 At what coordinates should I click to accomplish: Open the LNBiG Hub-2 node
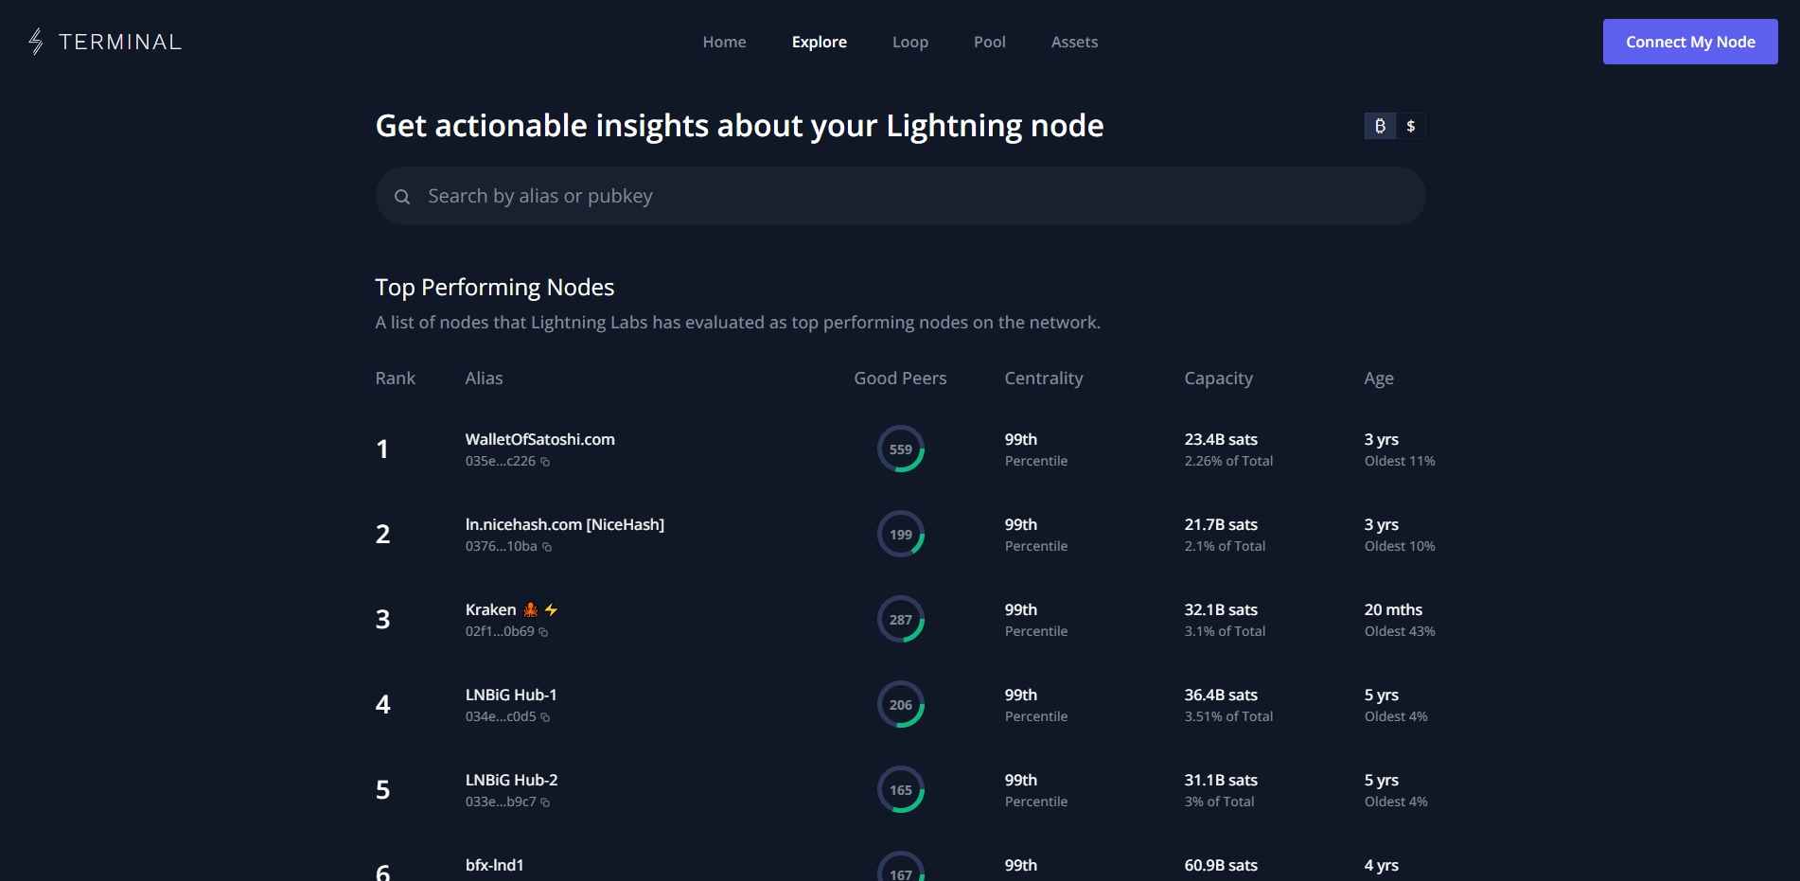(x=511, y=780)
